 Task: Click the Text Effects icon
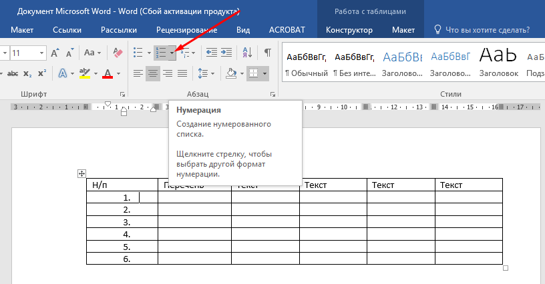click(63, 73)
